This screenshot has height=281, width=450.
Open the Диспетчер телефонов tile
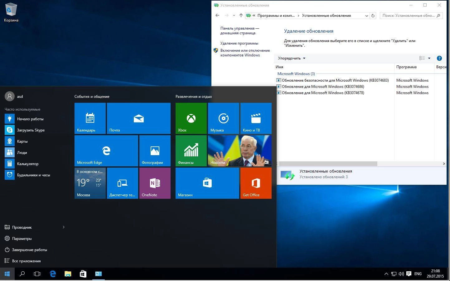(x=123, y=183)
